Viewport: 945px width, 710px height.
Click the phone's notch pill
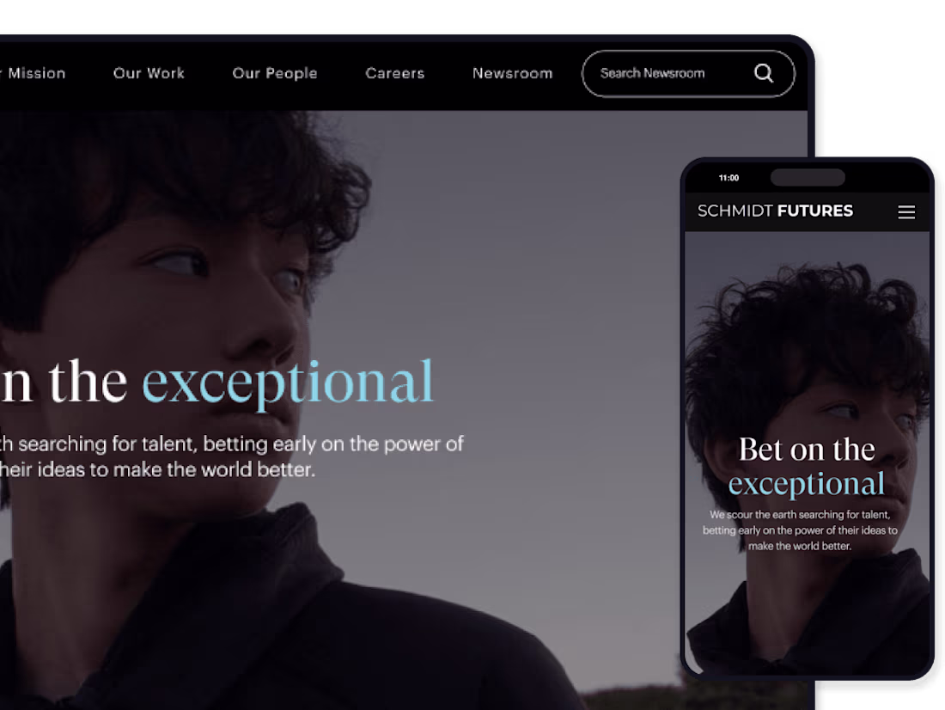coord(808,177)
